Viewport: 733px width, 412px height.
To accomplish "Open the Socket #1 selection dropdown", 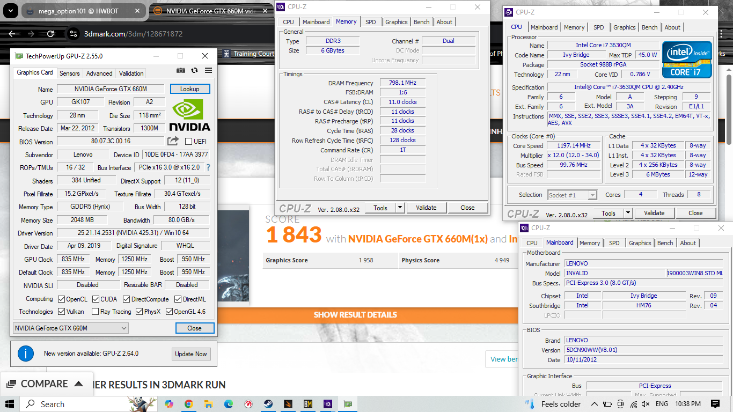I will [572, 195].
